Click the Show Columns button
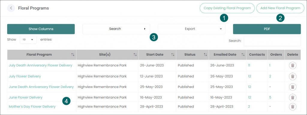Image resolution: width=307 pixels, height=115 pixels. [x=41, y=29]
